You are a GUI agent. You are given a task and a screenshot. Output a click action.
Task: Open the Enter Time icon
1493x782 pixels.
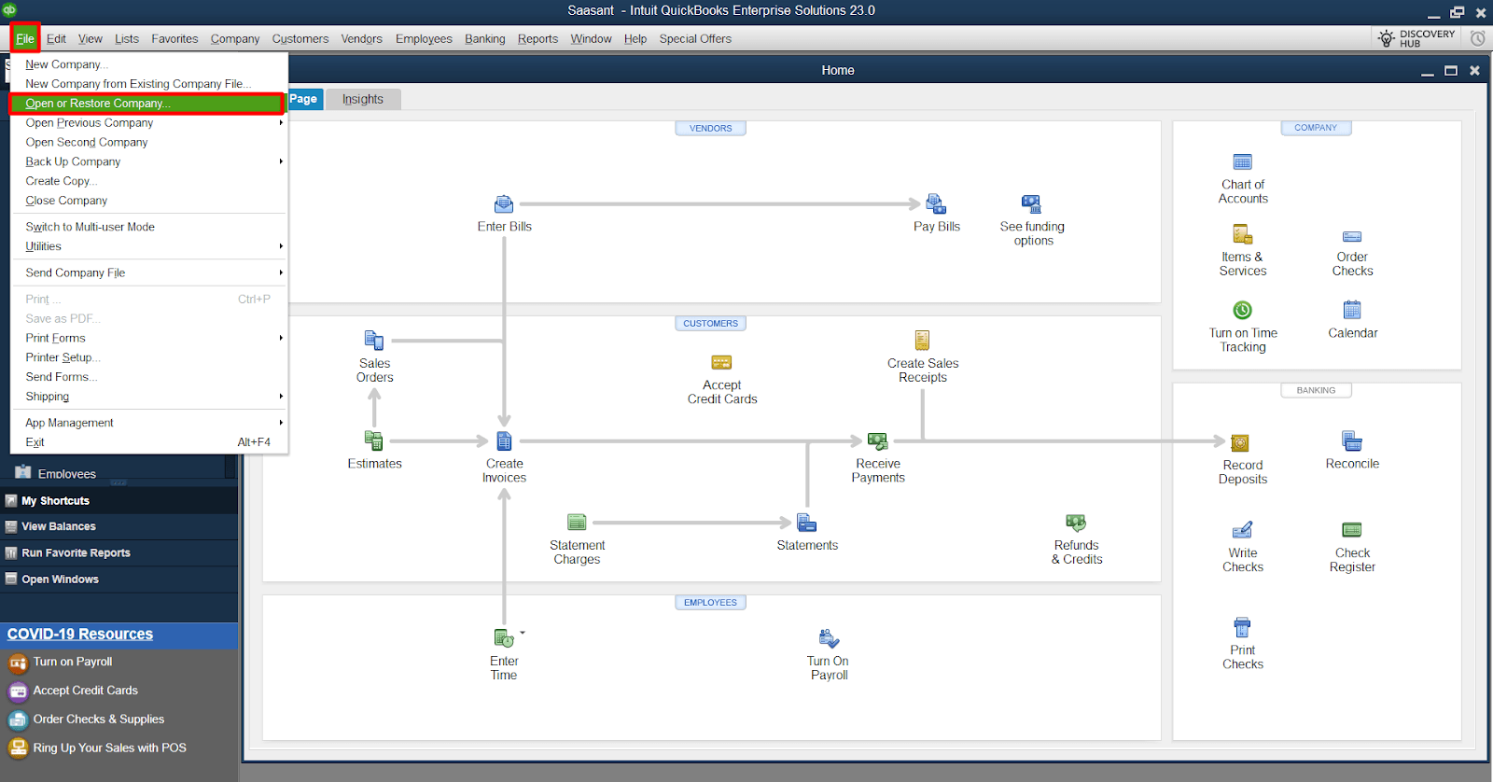[504, 638]
